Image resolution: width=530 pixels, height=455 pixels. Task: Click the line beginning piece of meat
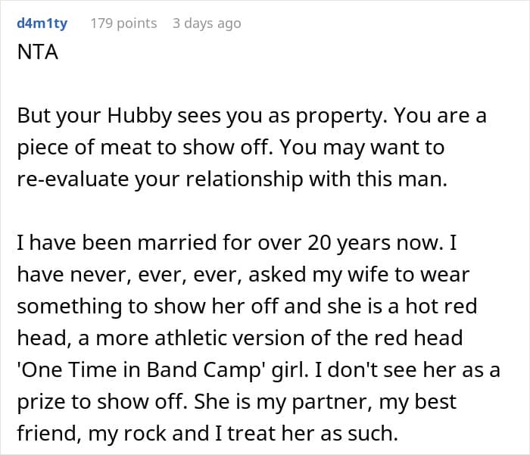click(230, 148)
